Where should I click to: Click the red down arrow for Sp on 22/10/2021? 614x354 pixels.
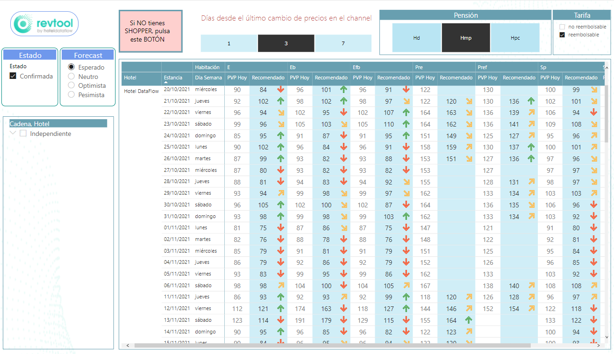point(594,113)
